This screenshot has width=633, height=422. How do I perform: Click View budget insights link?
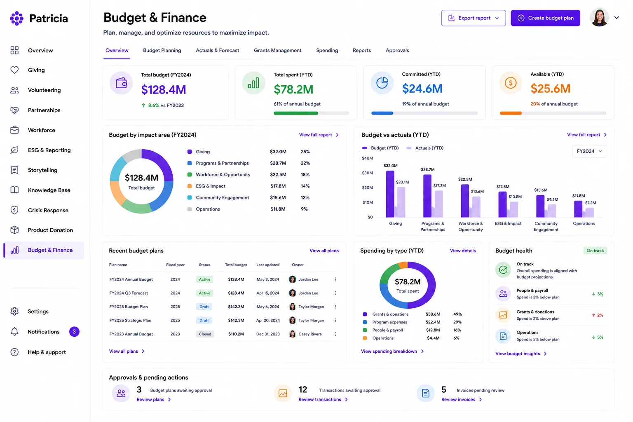[521, 354]
